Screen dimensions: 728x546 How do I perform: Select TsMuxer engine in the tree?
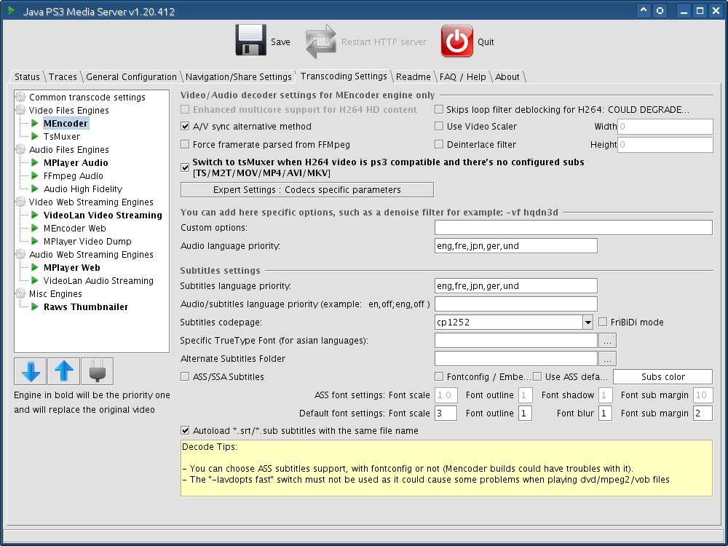click(x=62, y=137)
